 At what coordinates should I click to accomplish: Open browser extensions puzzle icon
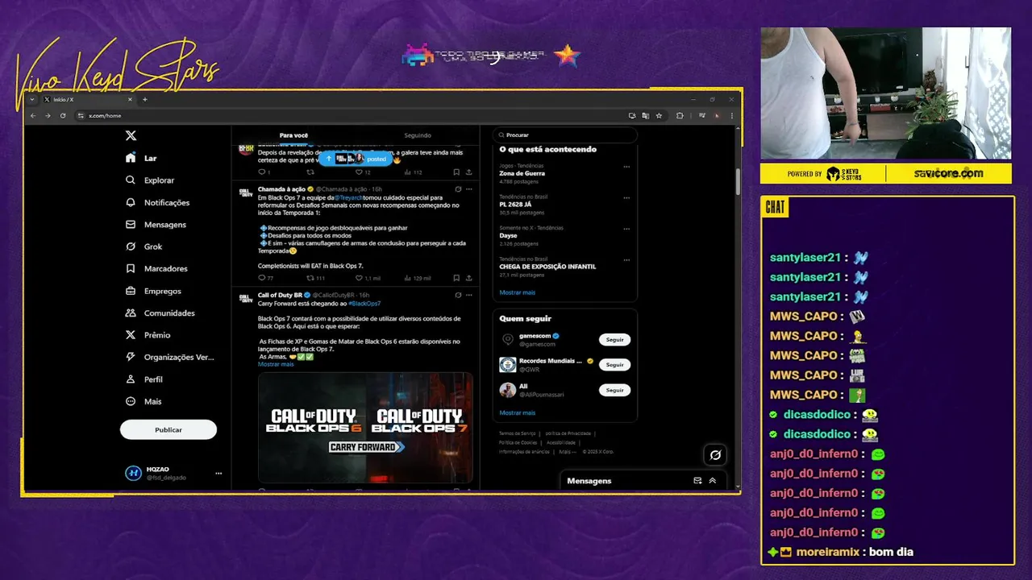(x=680, y=116)
